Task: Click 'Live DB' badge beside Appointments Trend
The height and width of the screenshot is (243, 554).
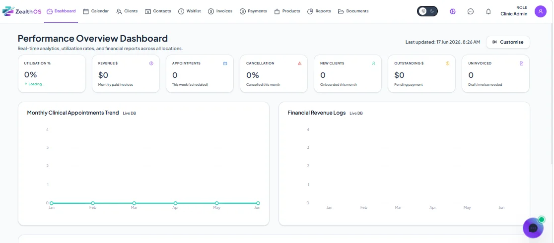Action: [129, 114]
